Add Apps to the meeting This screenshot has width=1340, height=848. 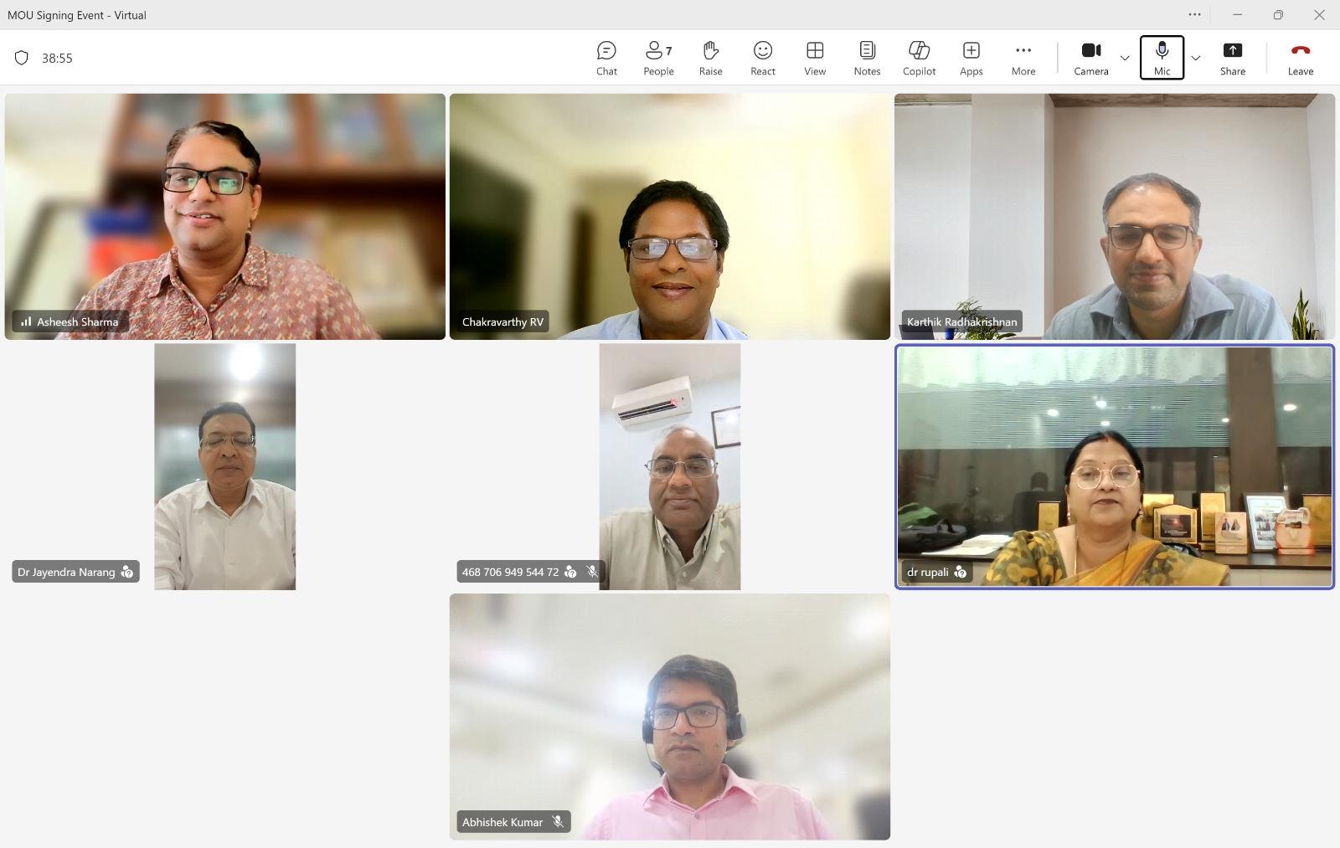coord(971,58)
